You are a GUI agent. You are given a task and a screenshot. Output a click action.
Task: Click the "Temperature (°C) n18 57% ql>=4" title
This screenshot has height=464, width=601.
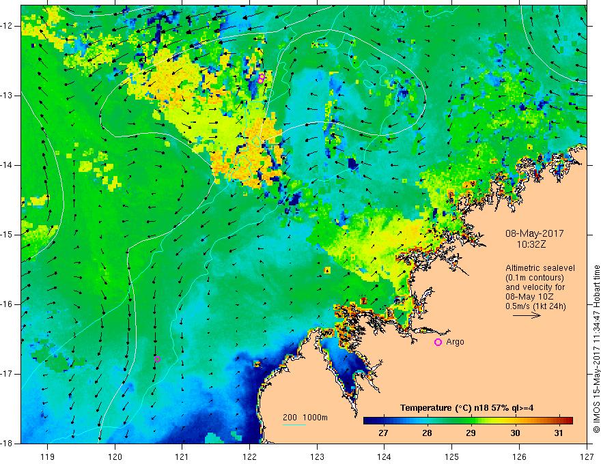(467, 408)
